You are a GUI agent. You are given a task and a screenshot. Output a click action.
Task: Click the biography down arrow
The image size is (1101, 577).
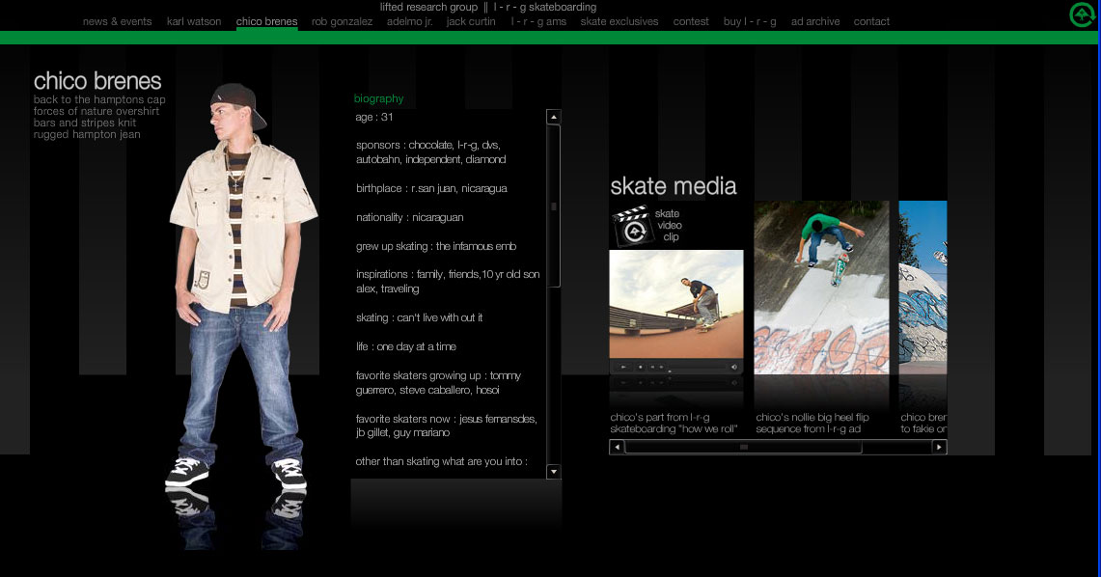tap(553, 471)
